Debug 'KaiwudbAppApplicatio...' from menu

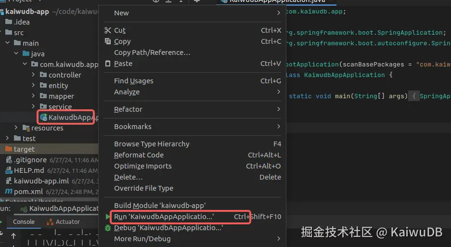[x=192, y=228]
